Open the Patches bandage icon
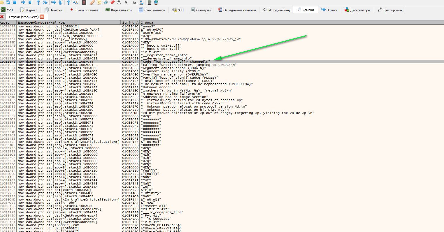This screenshot has width=444, height=232. pyautogui.click(x=92, y=2)
